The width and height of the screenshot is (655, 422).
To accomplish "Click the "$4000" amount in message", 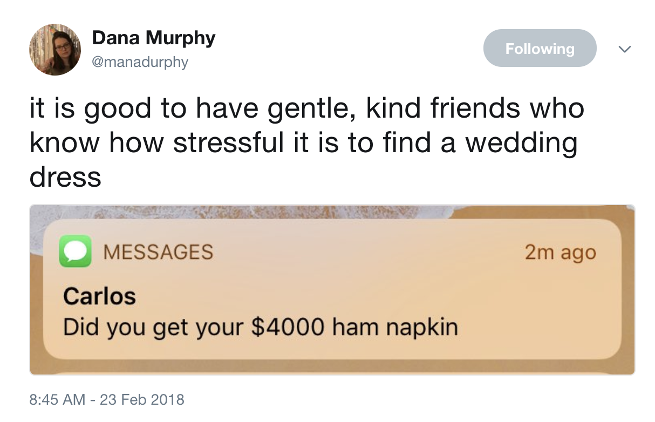I will (289, 326).
